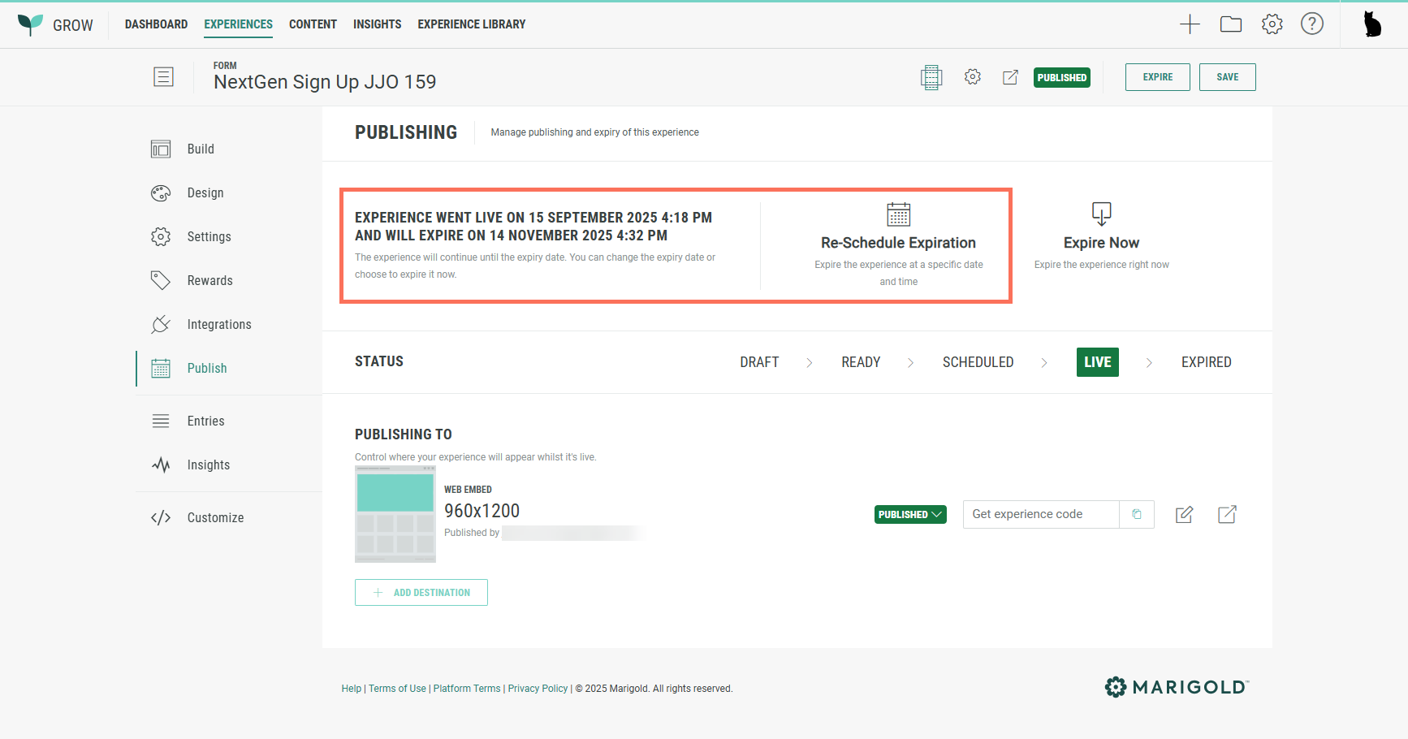Click the edit web embed pencil icon
This screenshot has height=739, width=1408.
[1184, 514]
